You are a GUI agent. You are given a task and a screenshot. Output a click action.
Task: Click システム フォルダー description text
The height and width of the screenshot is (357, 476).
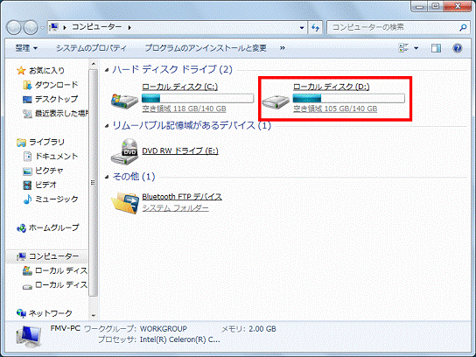pyautogui.click(x=175, y=208)
